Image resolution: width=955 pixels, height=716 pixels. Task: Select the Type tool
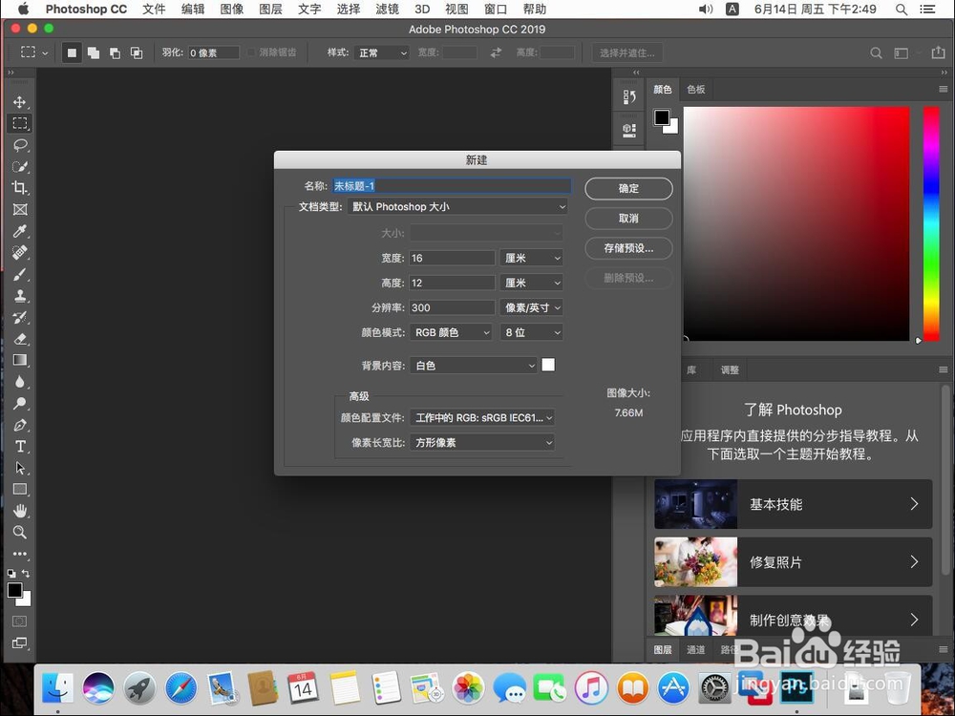click(20, 446)
